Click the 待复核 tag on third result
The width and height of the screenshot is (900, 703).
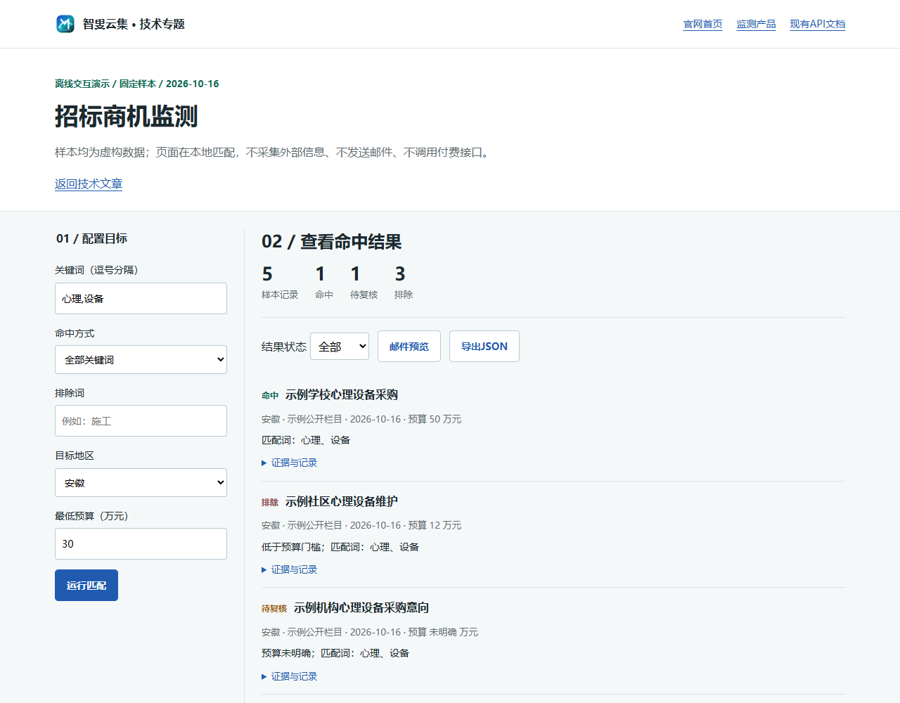pyautogui.click(x=274, y=609)
